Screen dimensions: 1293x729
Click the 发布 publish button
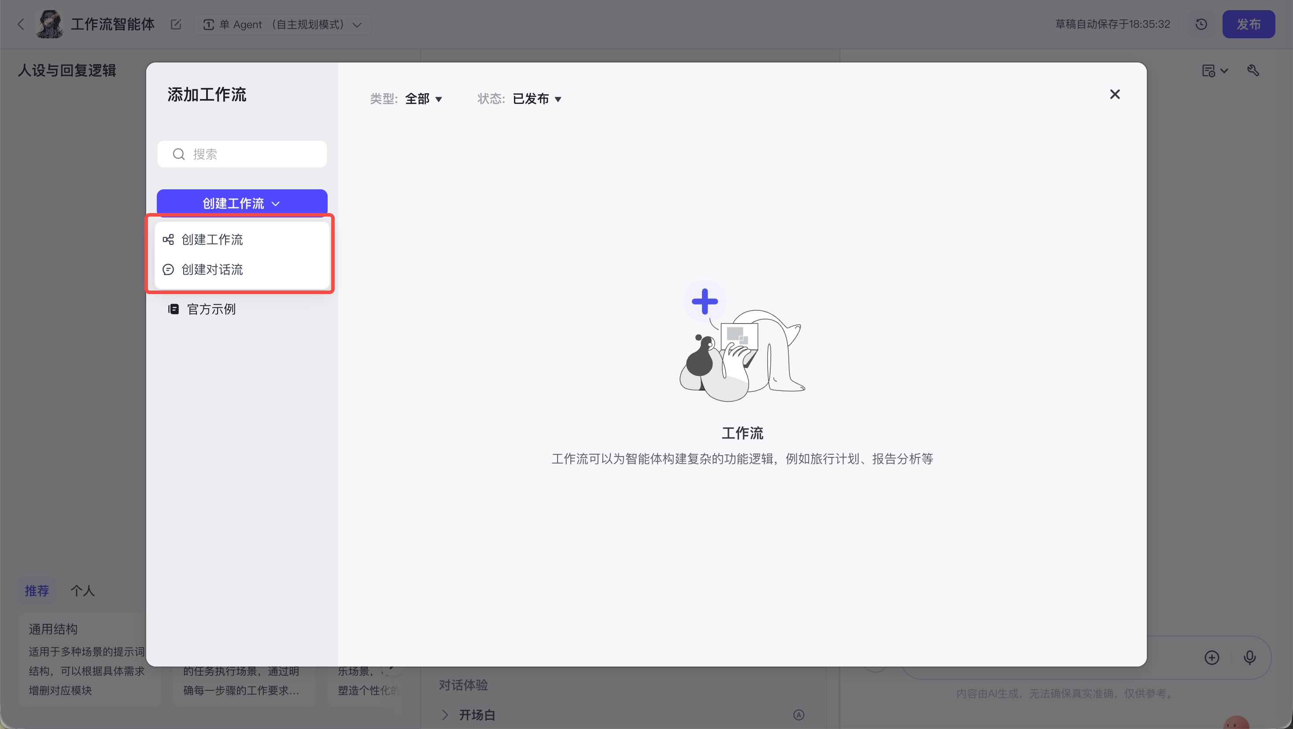click(x=1249, y=24)
